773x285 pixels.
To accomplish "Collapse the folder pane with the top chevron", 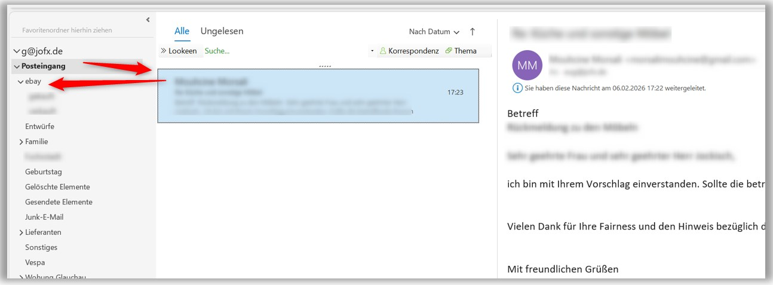I will click(148, 20).
